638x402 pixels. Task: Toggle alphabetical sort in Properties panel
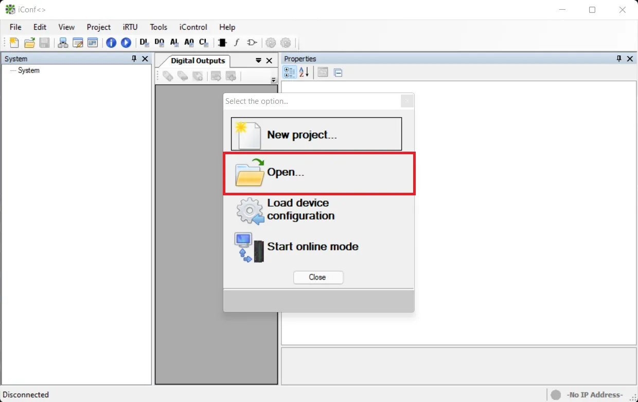click(304, 72)
